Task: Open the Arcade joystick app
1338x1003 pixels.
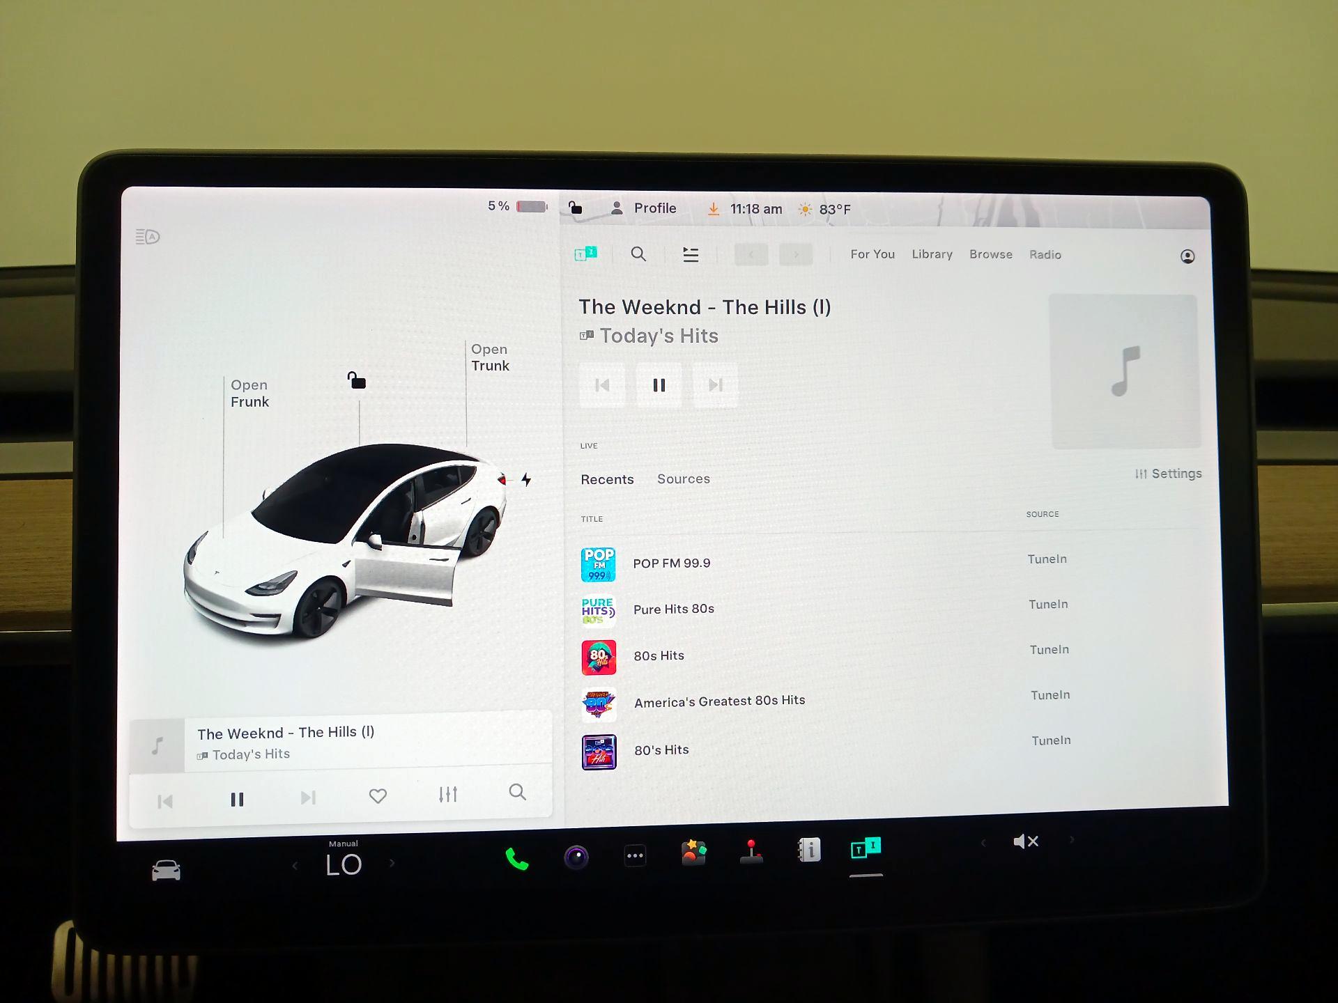Action: 751,852
